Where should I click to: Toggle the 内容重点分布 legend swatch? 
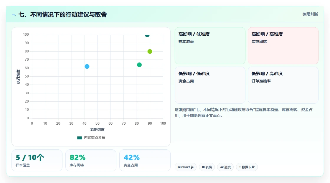[79, 138]
